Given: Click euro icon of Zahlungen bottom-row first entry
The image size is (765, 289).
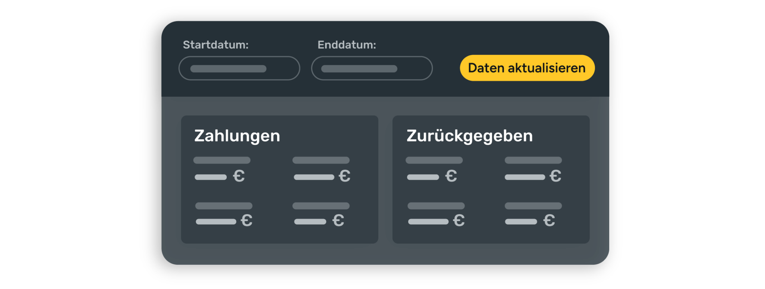Looking at the screenshot, I should point(247,220).
